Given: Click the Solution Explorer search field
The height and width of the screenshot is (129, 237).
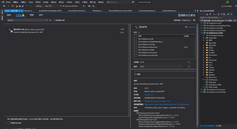Looking at the screenshot, I should [218, 17].
